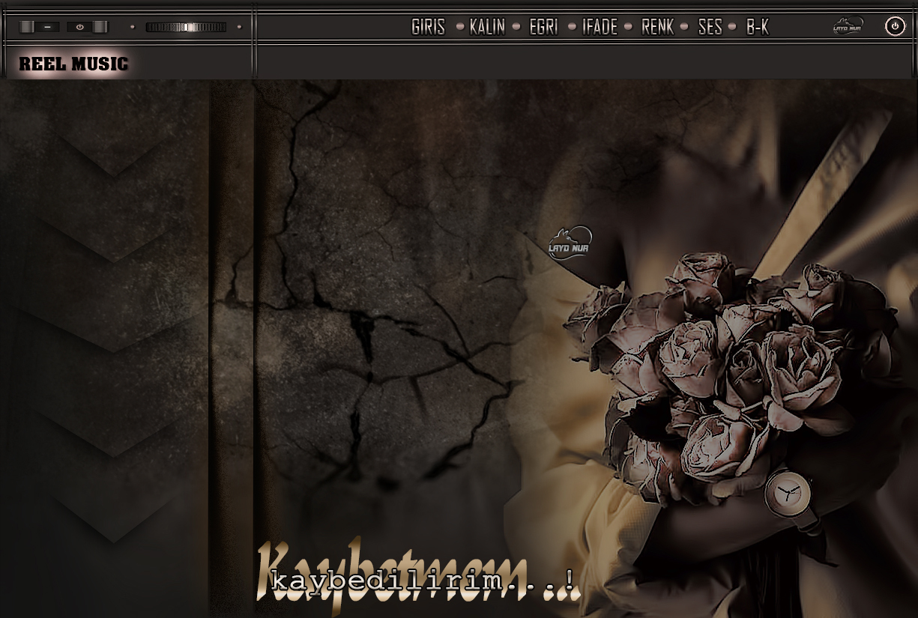Open the IFADE menu
The image size is (918, 618).
(600, 27)
